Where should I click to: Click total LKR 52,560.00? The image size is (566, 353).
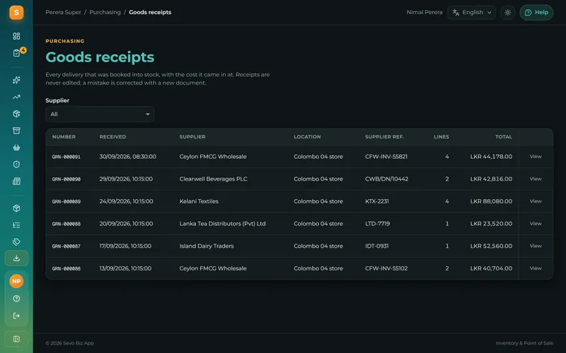pos(491,246)
